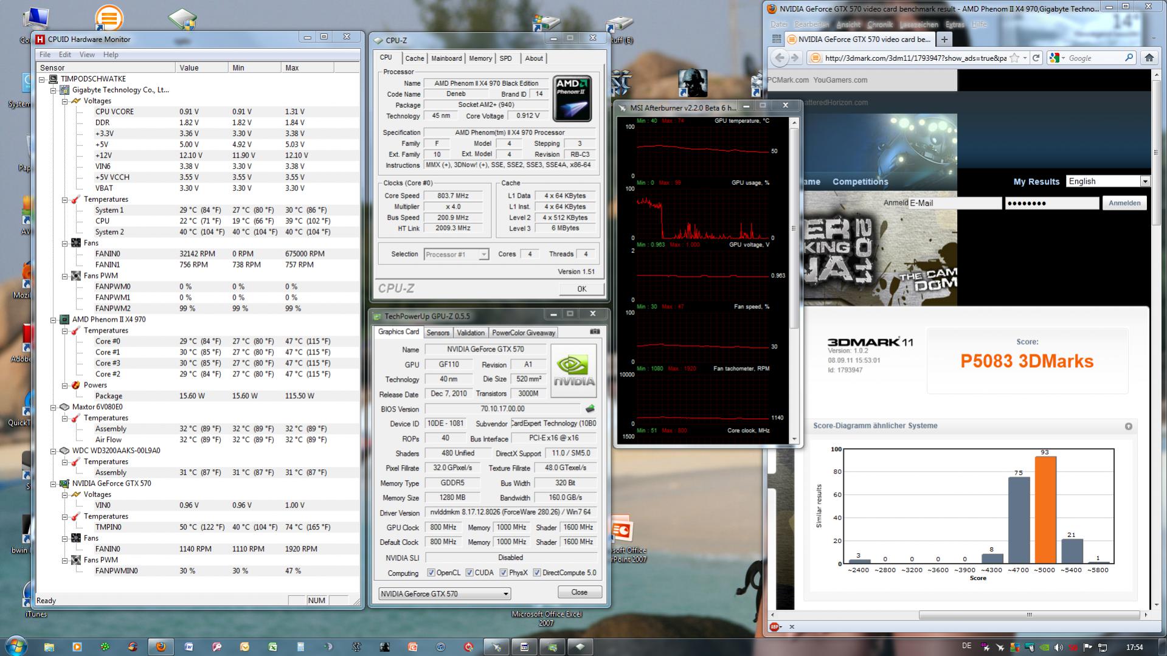Screen dimensions: 1167x656
Task: Launch Windows Media Player from taskbar
Action: click(x=77, y=647)
